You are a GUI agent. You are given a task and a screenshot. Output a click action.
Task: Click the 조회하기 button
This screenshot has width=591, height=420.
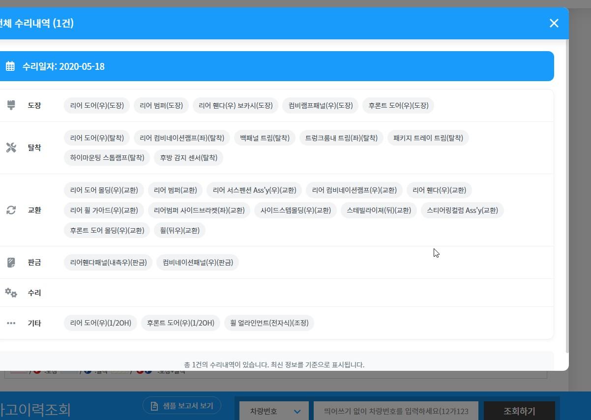click(519, 411)
